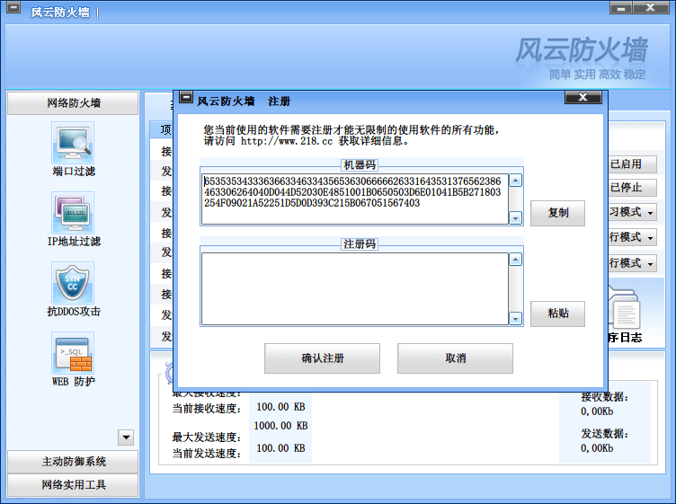Toggle the 已启用 status button
Viewport: 676px width, 504px height.
coord(632,164)
